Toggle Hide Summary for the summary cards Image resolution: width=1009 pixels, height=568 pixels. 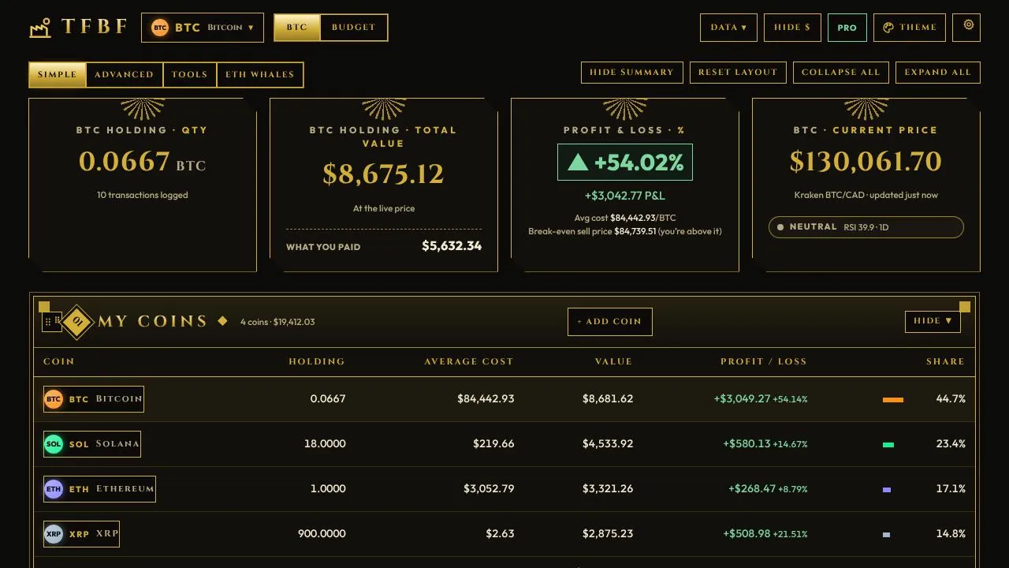[631, 73]
